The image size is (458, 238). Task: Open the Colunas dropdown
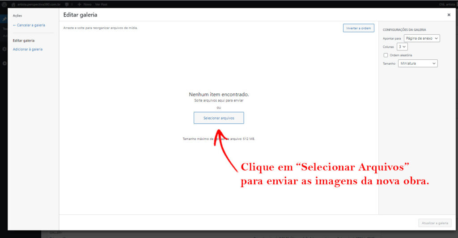pyautogui.click(x=402, y=47)
